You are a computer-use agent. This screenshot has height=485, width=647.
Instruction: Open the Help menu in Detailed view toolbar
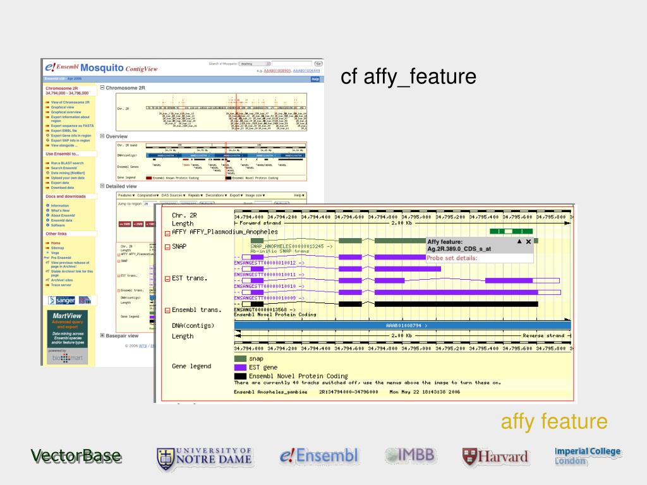click(299, 196)
